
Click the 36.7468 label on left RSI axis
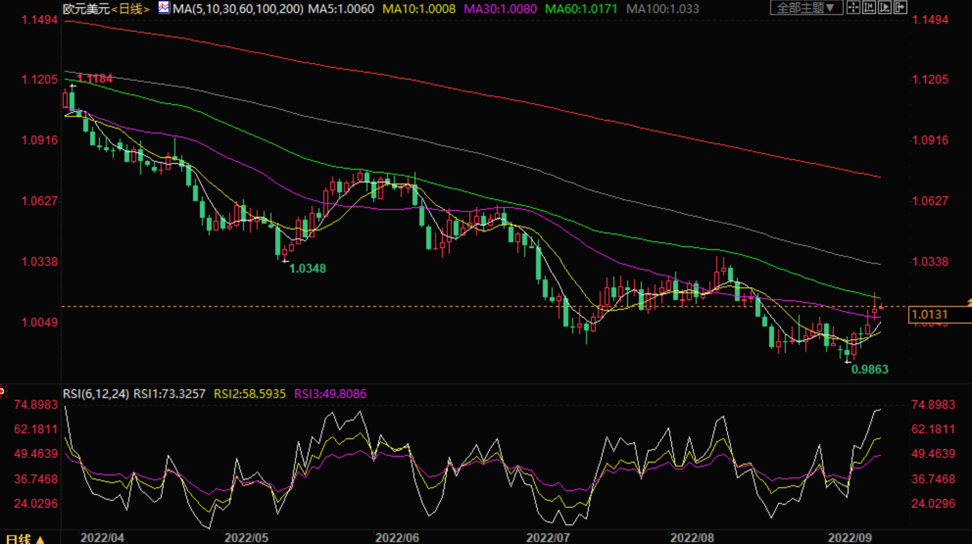36,479
